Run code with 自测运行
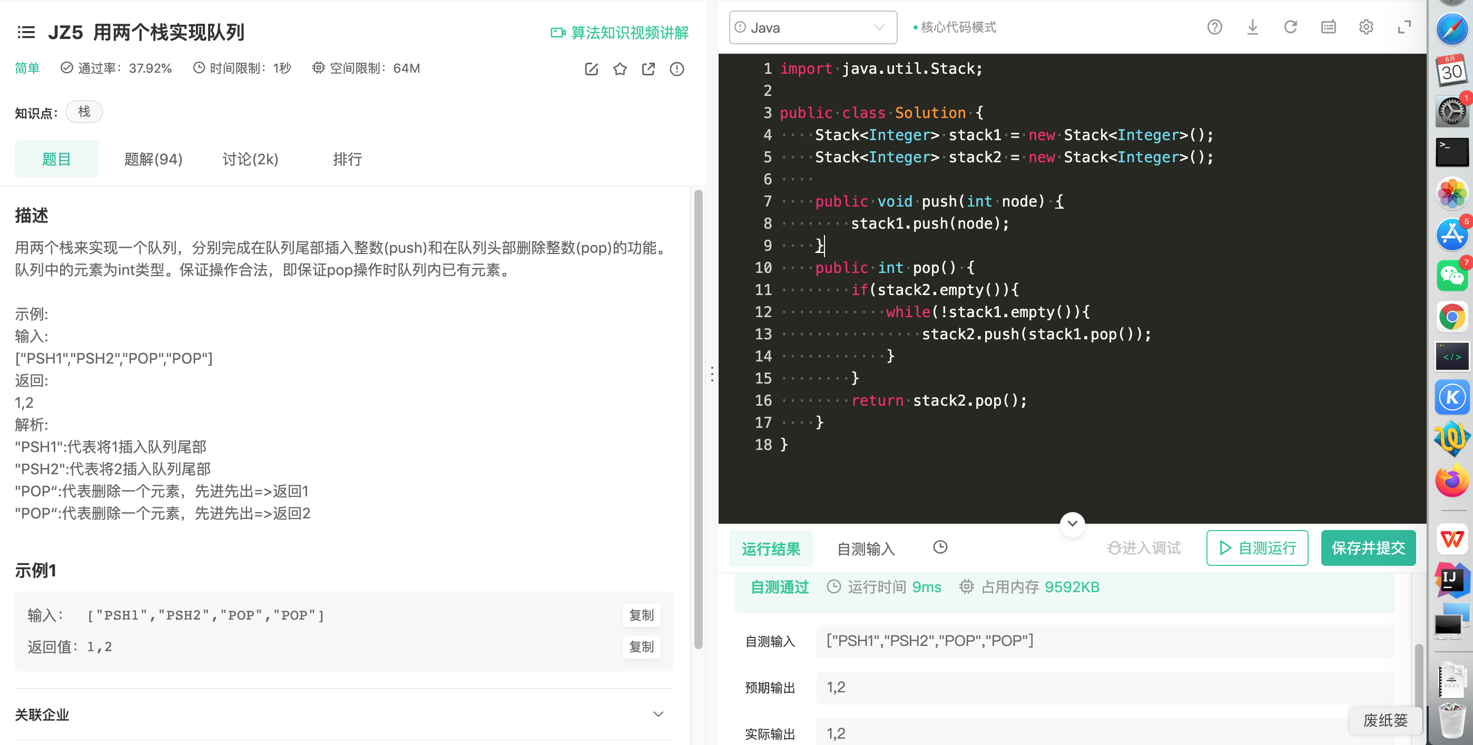The width and height of the screenshot is (1473, 745). pos(1257,548)
